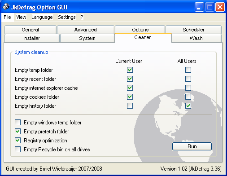Enable Empty temp folder for All Users
The height and width of the screenshot is (176, 227).
188,70
